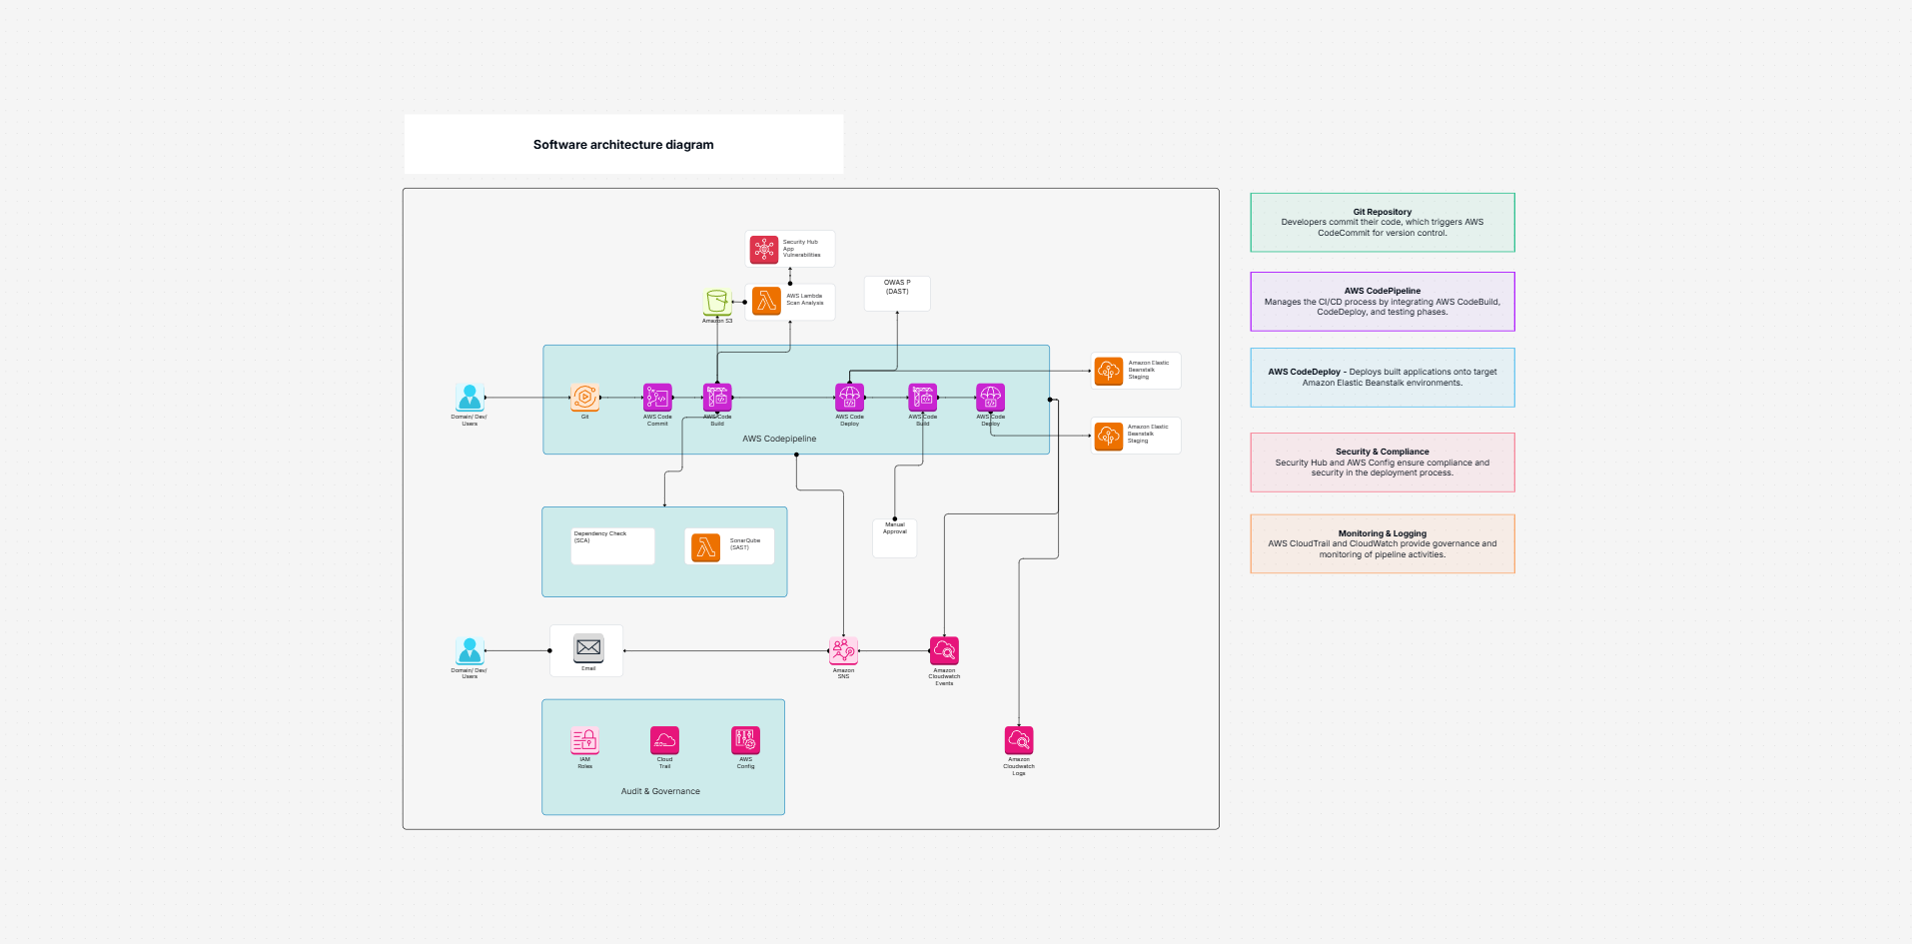Click the final AWS Code Deploy icon in the pipeline
The height and width of the screenshot is (944, 1912).
(x=990, y=398)
